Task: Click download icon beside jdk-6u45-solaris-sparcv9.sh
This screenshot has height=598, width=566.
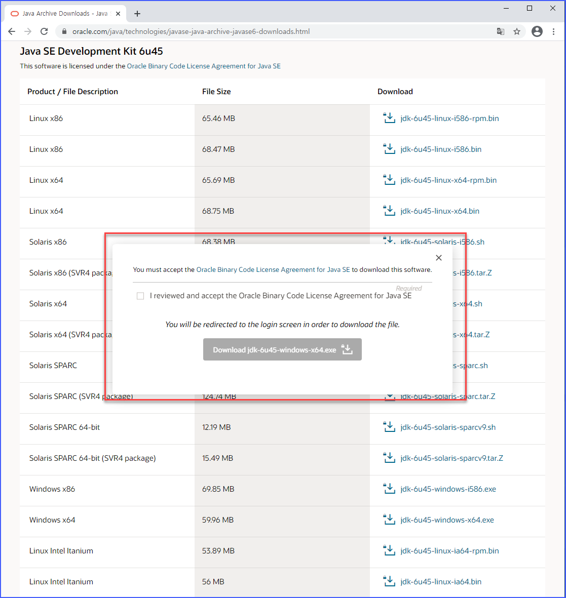Action: click(389, 427)
